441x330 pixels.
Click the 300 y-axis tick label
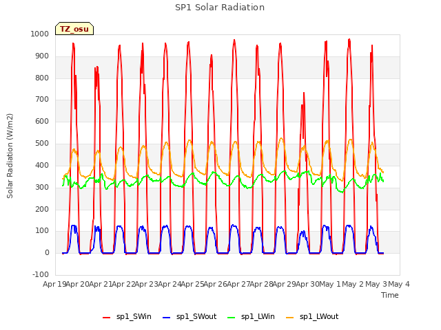click(42, 187)
